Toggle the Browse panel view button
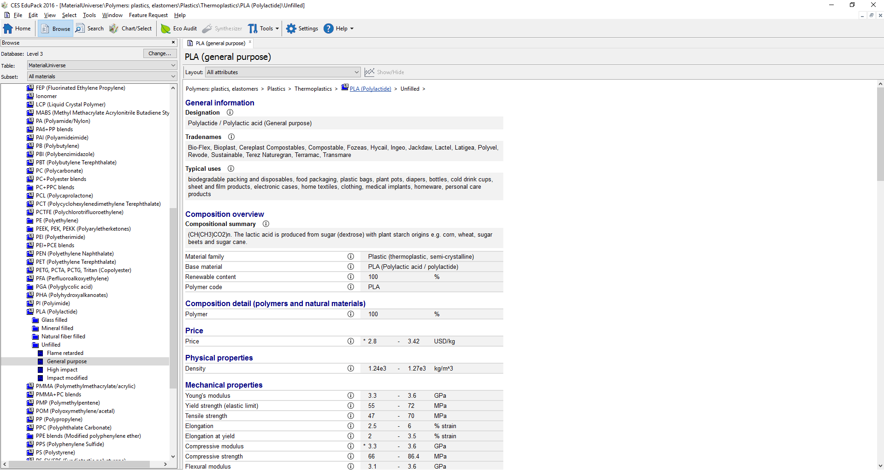Screen dimensions: 884x470 (x=55, y=29)
